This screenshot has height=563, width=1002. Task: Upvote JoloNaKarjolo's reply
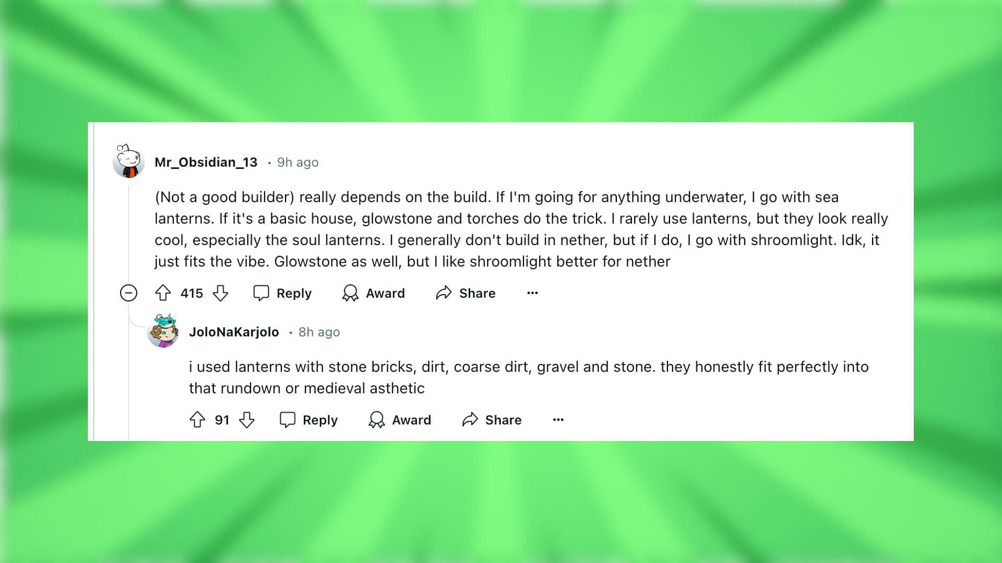197,420
